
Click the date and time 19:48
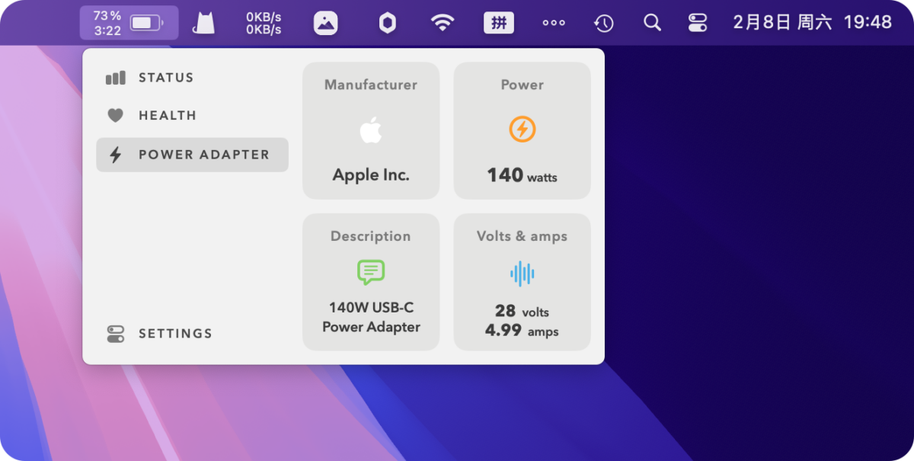813,22
